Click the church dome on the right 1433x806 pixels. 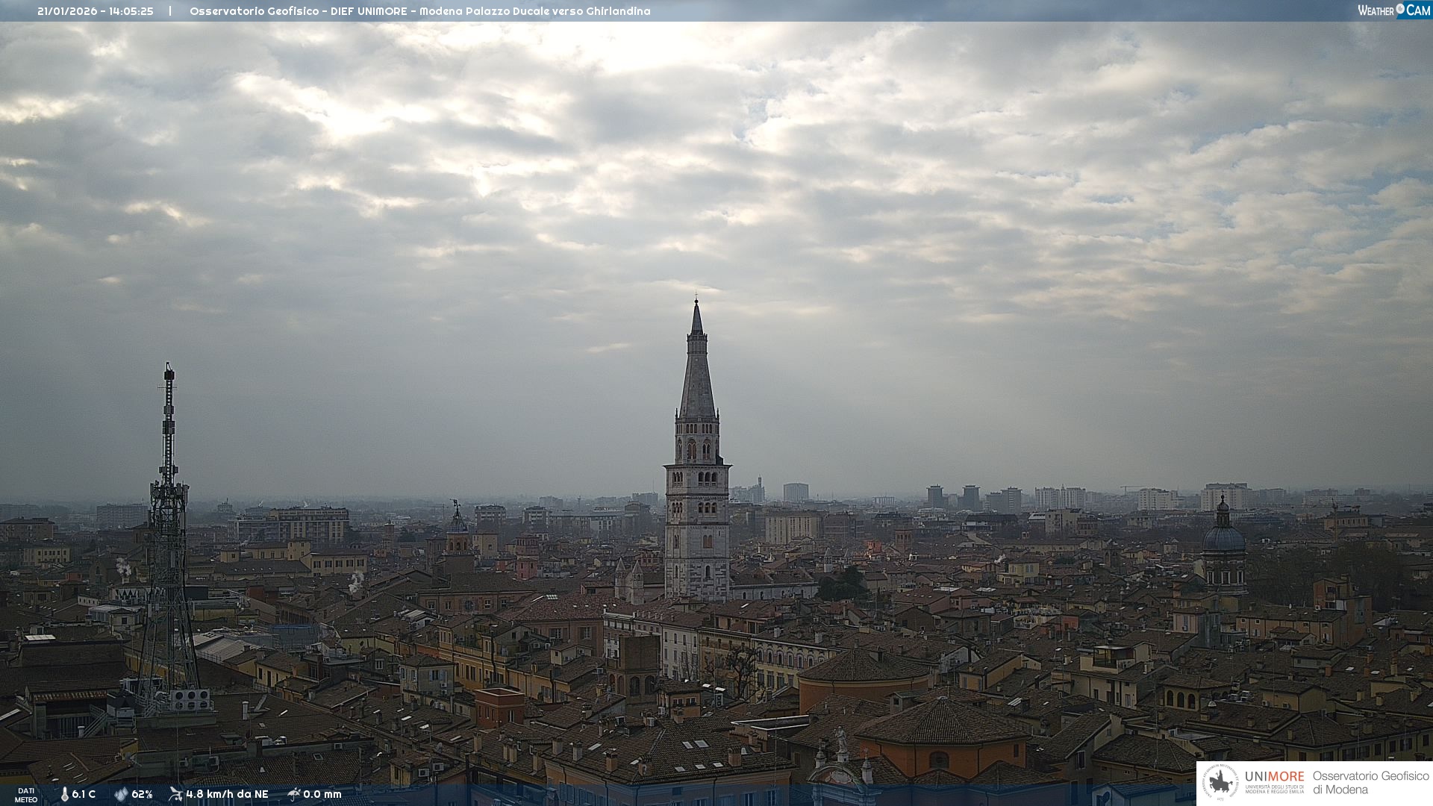(1223, 537)
